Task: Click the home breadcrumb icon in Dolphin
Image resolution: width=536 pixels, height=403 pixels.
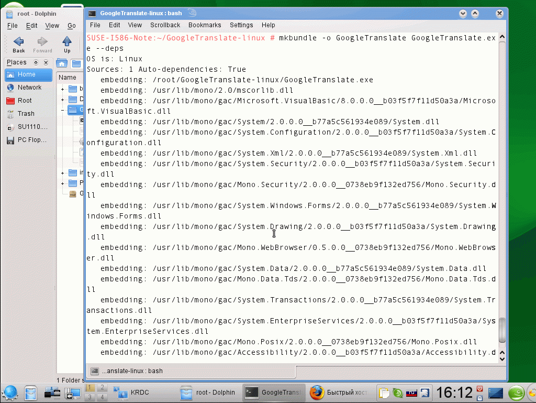Action: click(x=62, y=63)
